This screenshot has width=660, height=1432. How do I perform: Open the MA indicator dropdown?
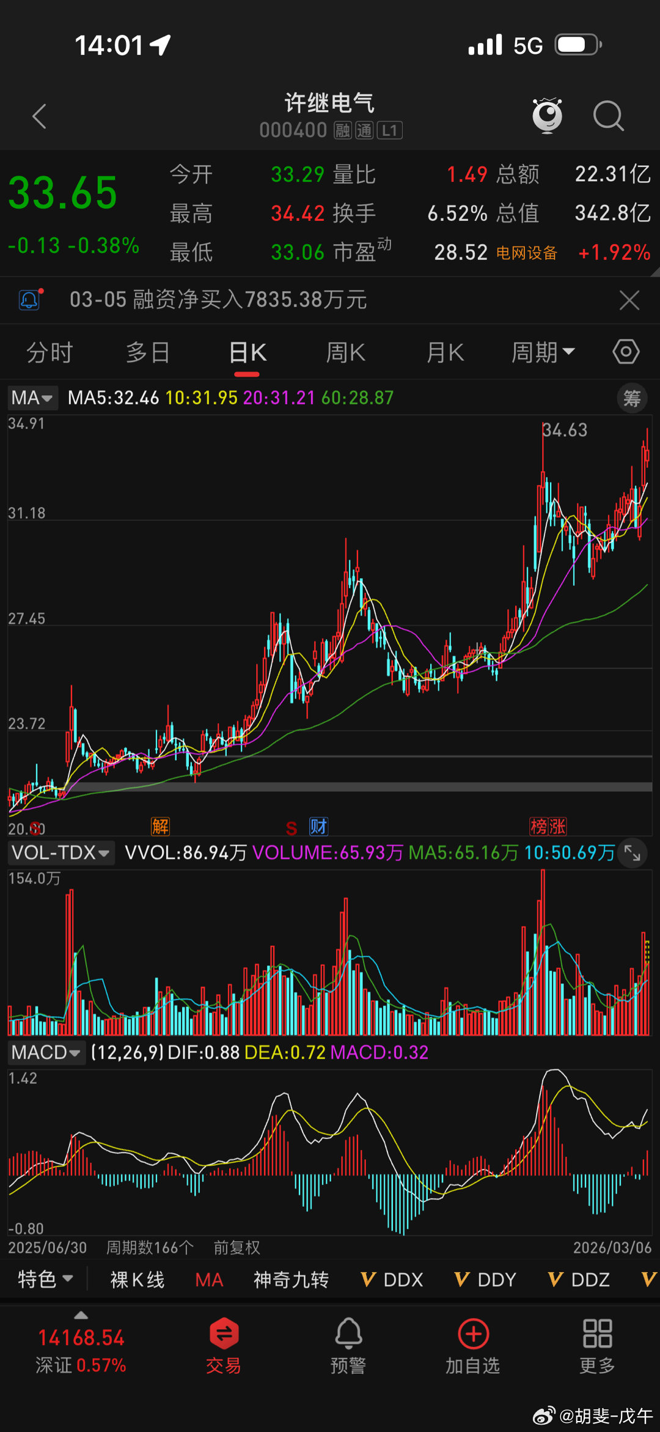tap(33, 398)
